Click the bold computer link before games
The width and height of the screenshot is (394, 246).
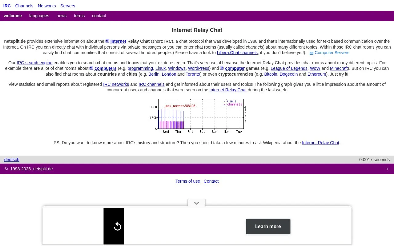pos(235,68)
